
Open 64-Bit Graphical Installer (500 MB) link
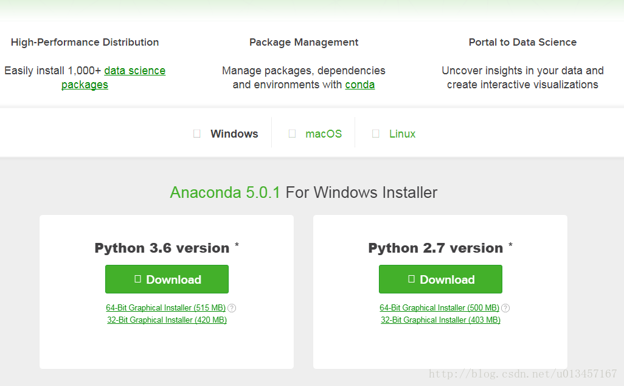tap(439, 308)
